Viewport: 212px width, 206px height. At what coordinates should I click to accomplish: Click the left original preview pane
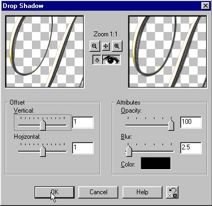(45, 52)
